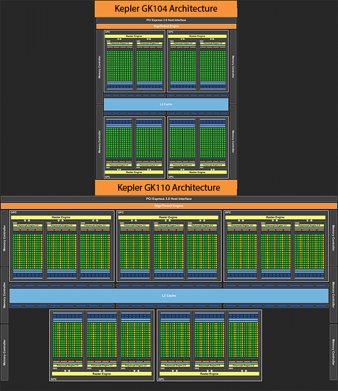This screenshot has height=391, width=338.
Task: Click GPC label of GK110 upper-left cluster
Action: 14,213
